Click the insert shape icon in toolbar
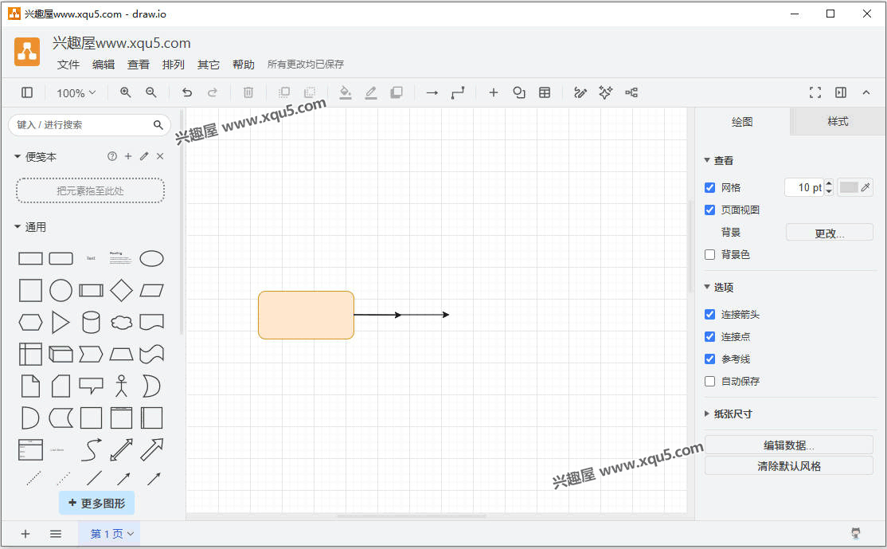The image size is (887, 549). pos(519,92)
